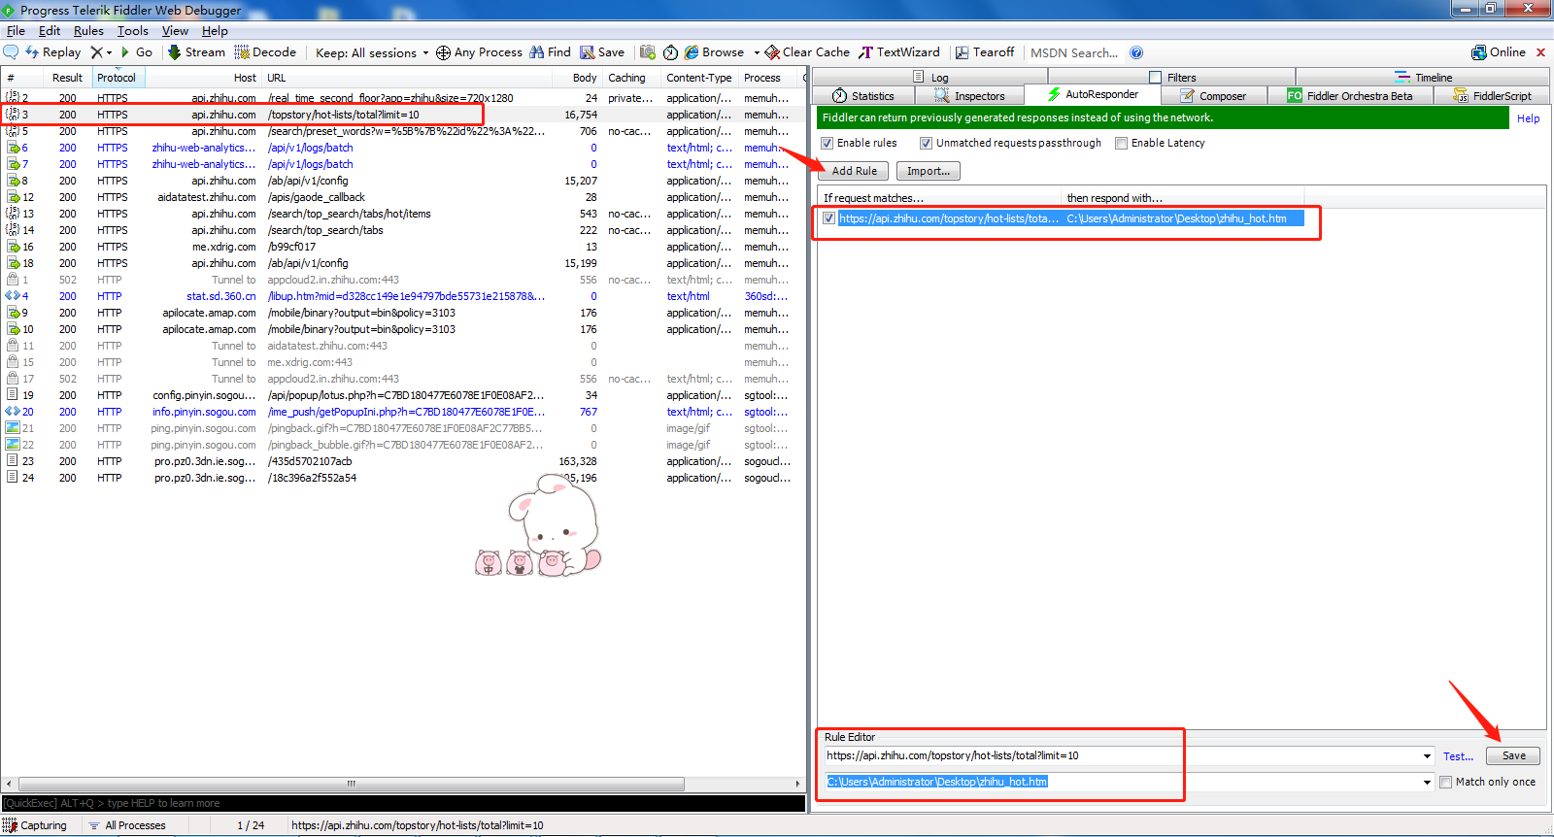Click the Online status indicator
1554x837 pixels.
pyautogui.click(x=1499, y=52)
